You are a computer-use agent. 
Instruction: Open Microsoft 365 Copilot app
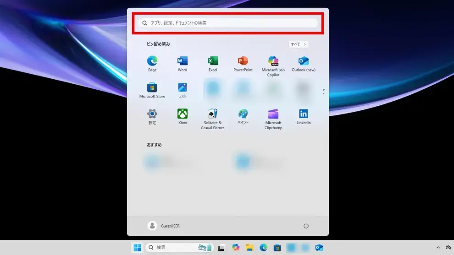pyautogui.click(x=273, y=66)
